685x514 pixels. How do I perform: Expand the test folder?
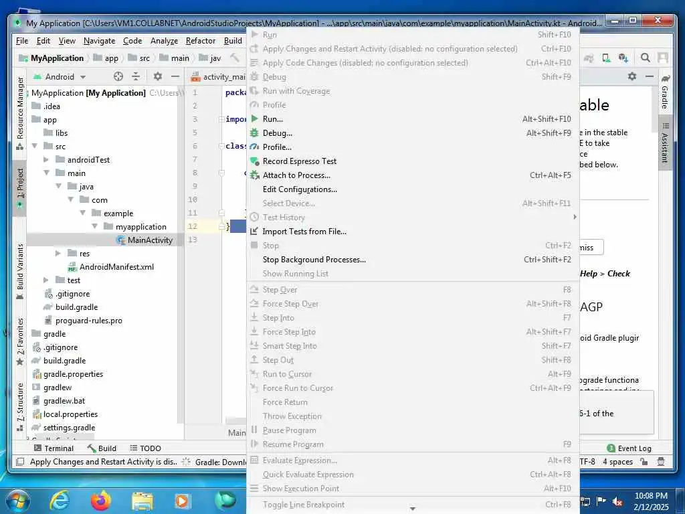pos(46,280)
